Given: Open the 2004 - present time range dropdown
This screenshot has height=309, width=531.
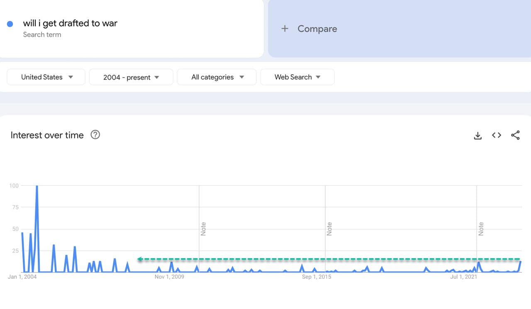Looking at the screenshot, I should [x=131, y=77].
